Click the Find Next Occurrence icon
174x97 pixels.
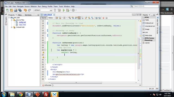(x=76, y=18)
